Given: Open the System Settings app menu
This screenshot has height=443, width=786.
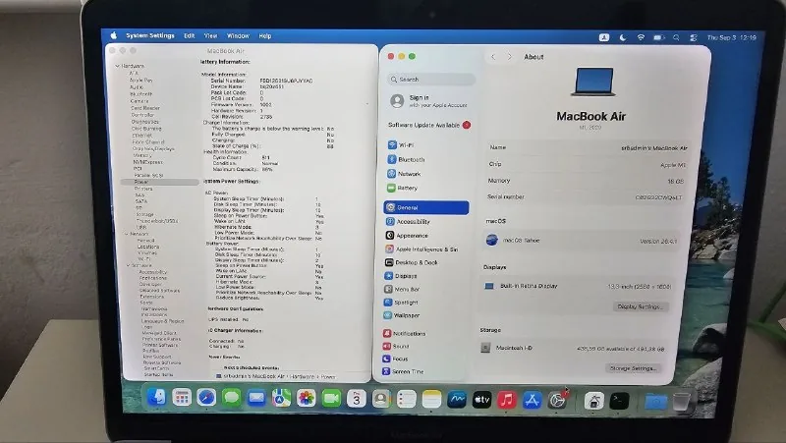Looking at the screenshot, I should (150, 35).
